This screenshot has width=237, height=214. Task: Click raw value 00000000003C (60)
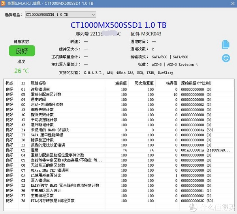tap(197, 201)
